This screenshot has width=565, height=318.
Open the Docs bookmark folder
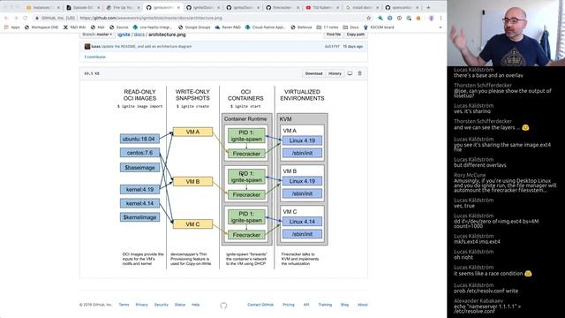pyautogui.click(x=351, y=27)
